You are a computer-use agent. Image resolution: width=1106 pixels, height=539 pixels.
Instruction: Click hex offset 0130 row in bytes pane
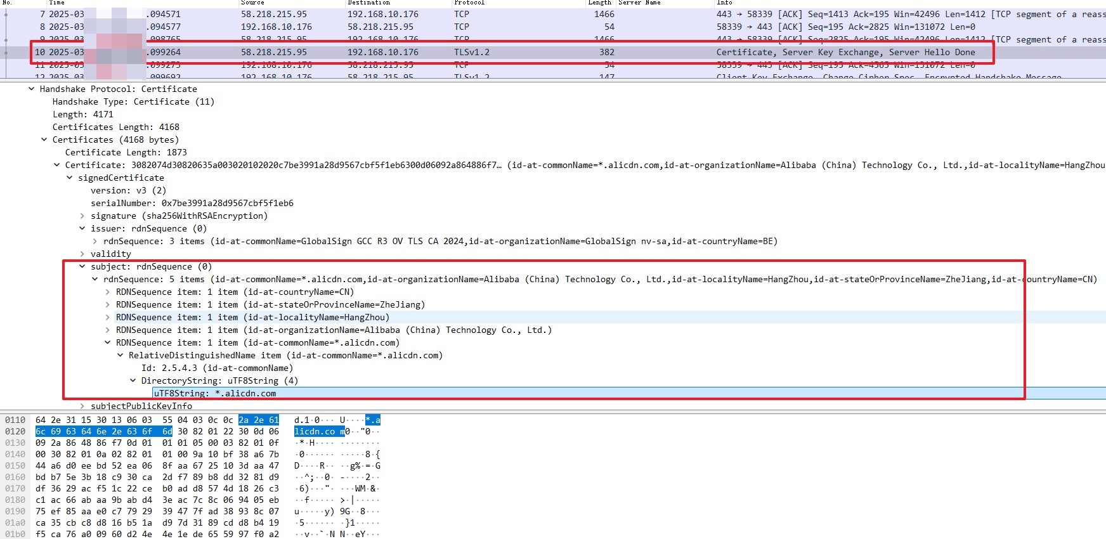(x=15, y=443)
